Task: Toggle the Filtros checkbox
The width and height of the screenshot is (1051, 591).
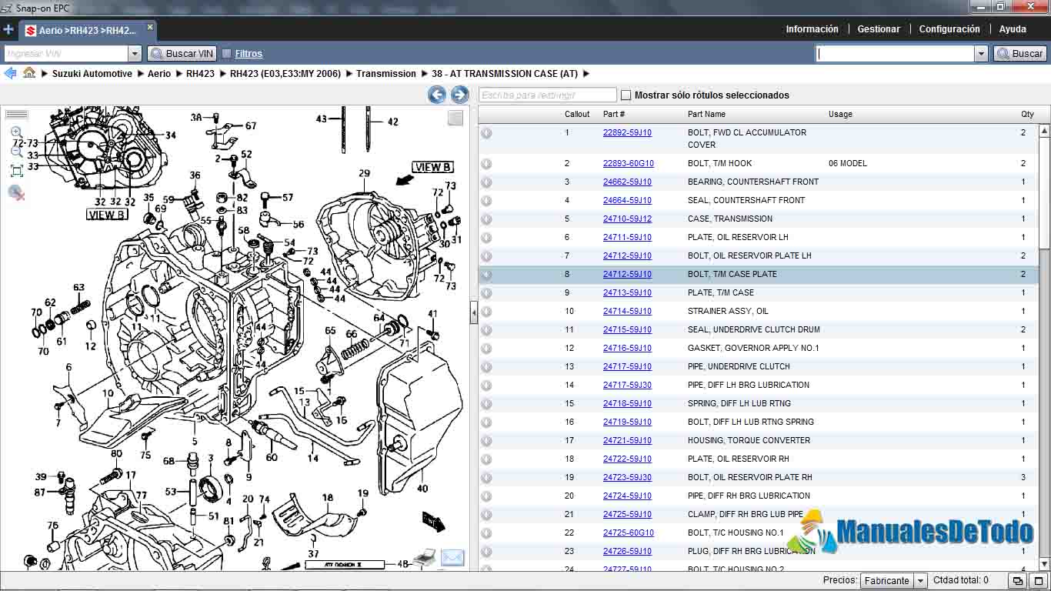Action: click(x=227, y=54)
